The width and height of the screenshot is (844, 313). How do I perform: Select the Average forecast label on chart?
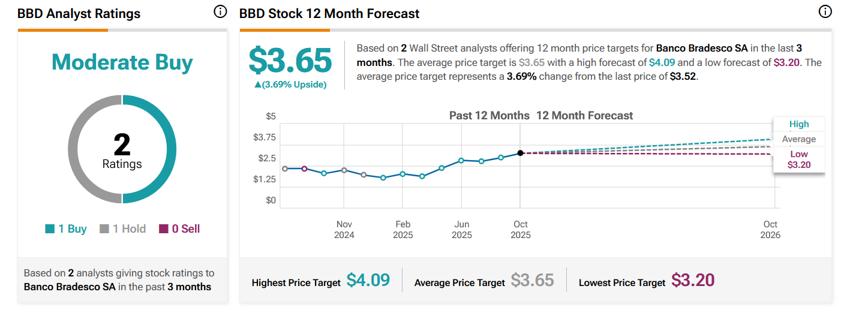pos(799,139)
